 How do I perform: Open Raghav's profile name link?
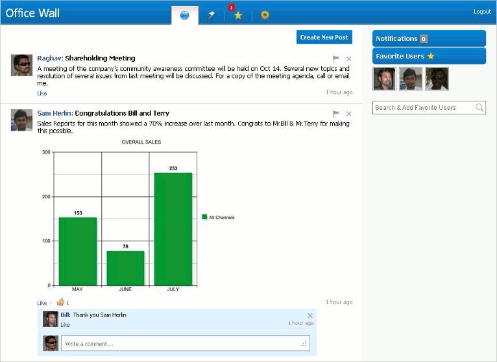(49, 58)
